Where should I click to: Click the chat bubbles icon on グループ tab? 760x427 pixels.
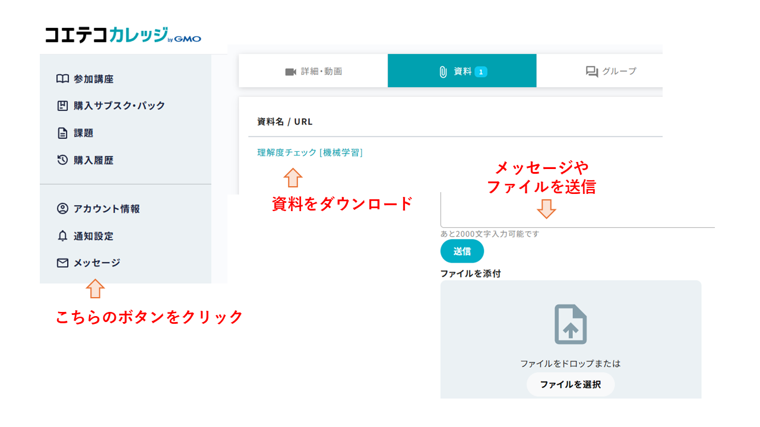click(x=591, y=72)
